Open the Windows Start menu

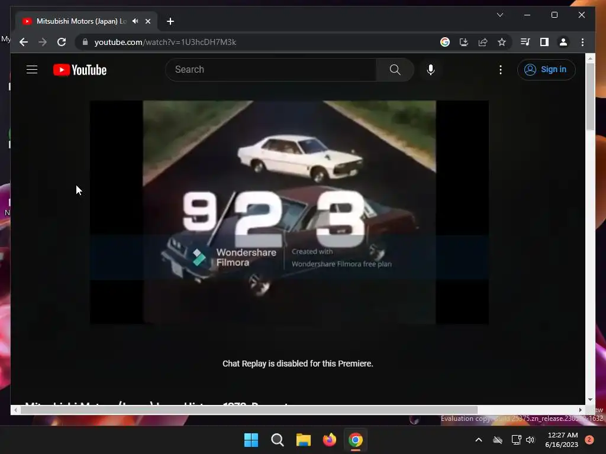coord(251,440)
